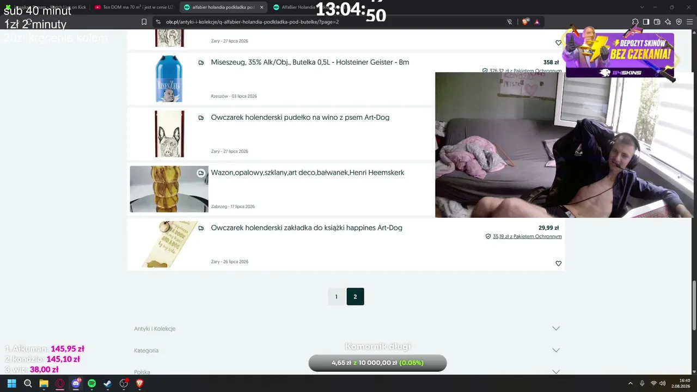Open 'Owczarek holenderski zakładka do książki' listing
Image resolution: width=697 pixels, height=392 pixels.
(307, 228)
